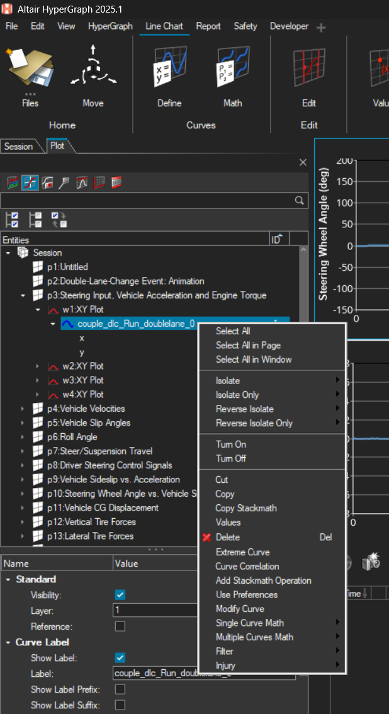Open the Injury submenu
The height and width of the screenshot is (714, 389).
click(272, 666)
